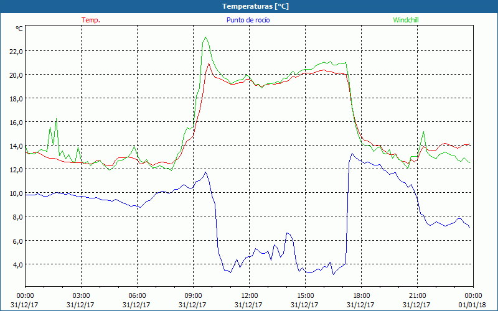Click the '8,0' y-axis value
498x311 pixels.
pyautogui.click(x=17, y=216)
